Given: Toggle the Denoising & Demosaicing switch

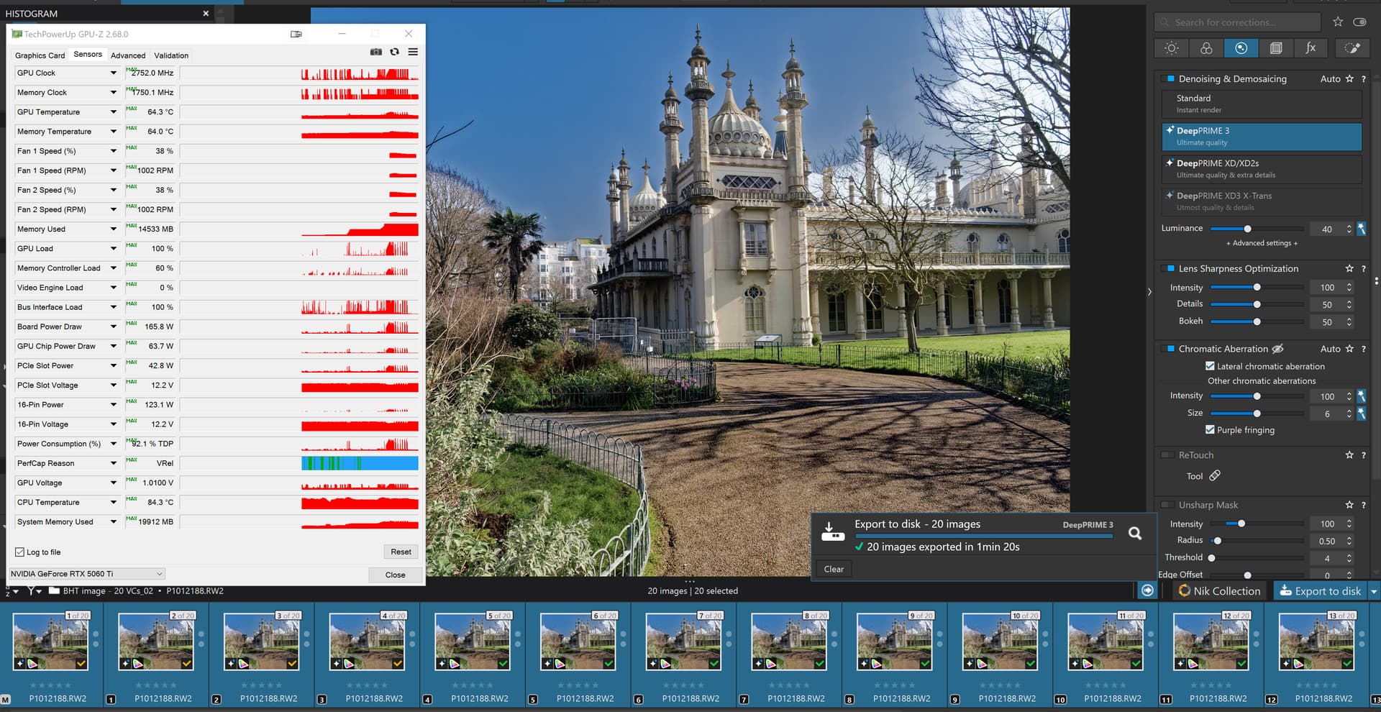Looking at the screenshot, I should [1170, 79].
